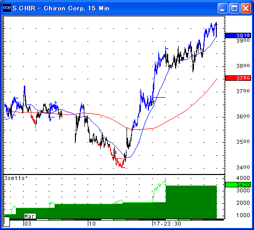The image size is (254, 230).
Task: Click the window title S.CHIR - Chiron Corp
Action: (61, 8)
